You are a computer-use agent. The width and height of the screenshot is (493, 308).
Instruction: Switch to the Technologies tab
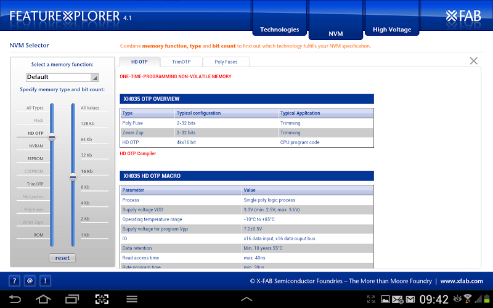tap(280, 30)
